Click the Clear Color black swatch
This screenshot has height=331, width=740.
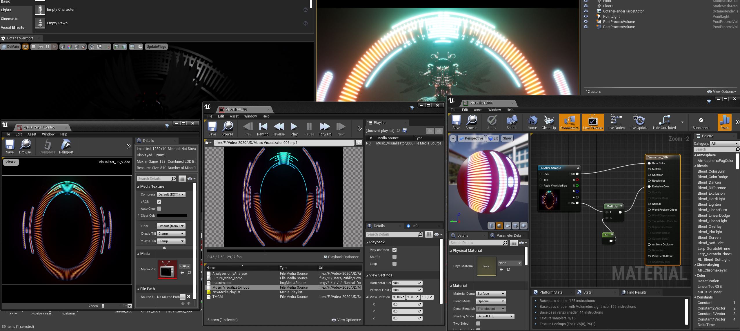pyautogui.click(x=172, y=216)
